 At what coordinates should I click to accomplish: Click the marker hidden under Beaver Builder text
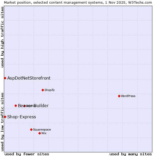click(x=24, y=106)
